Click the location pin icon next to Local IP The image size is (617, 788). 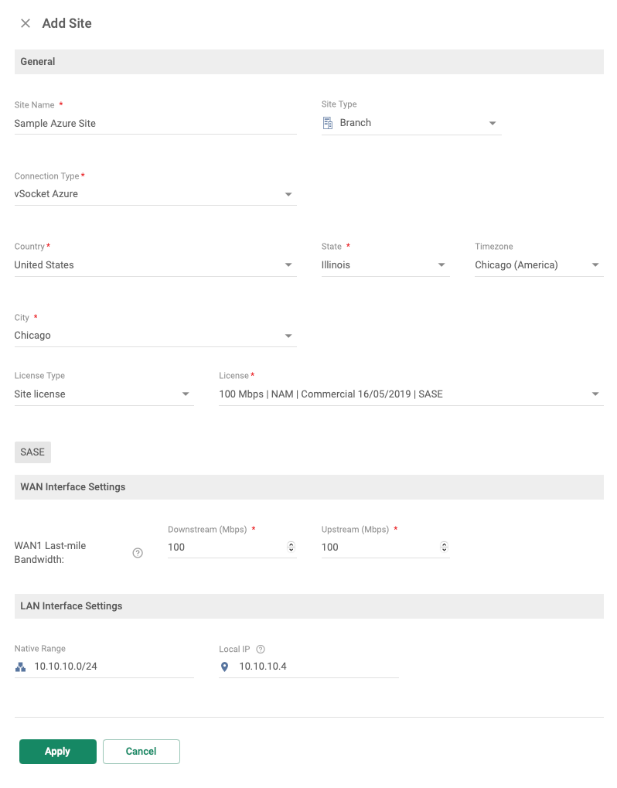tap(224, 666)
